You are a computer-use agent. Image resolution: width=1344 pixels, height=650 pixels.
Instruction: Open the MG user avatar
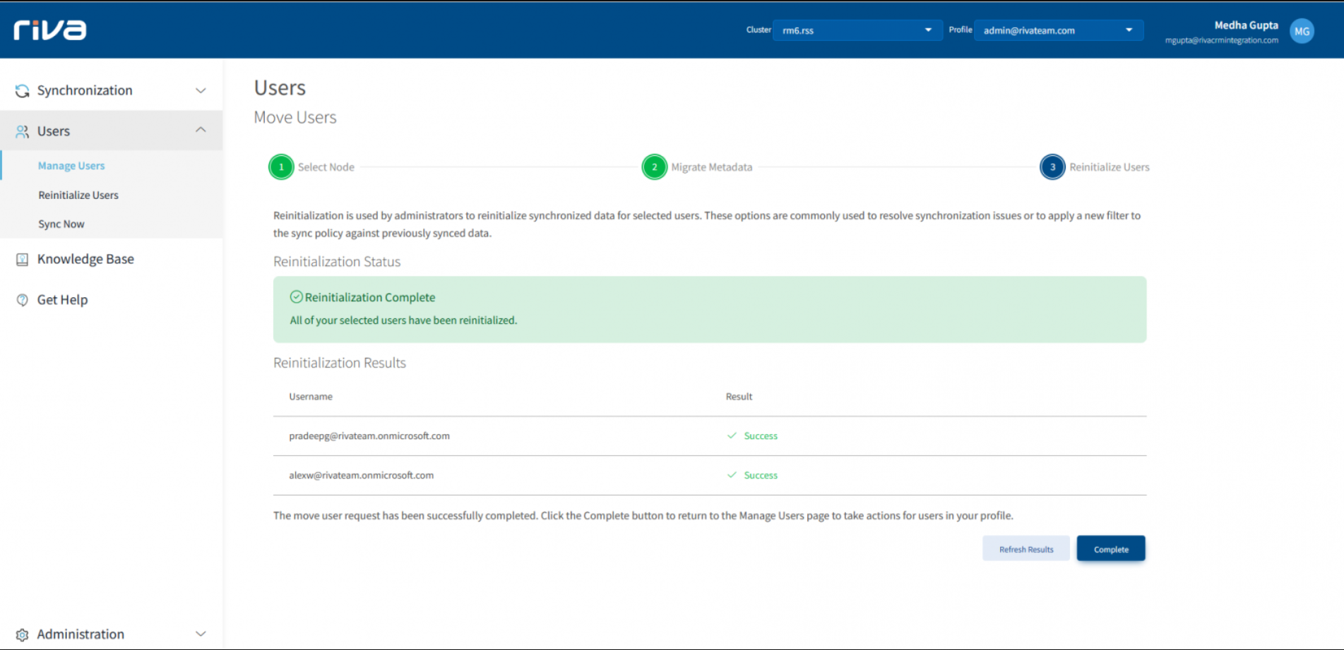(1302, 31)
